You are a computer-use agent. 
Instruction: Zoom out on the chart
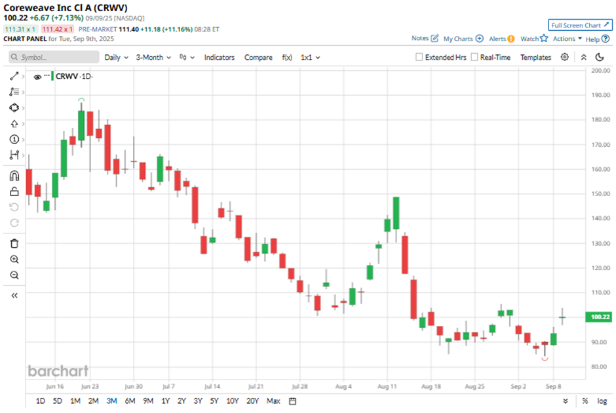[14, 275]
